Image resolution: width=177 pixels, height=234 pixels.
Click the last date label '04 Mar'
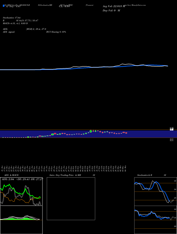point(125,169)
